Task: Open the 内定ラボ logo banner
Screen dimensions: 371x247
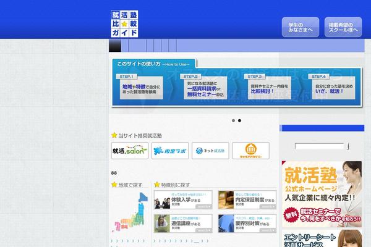Action: [170, 151]
